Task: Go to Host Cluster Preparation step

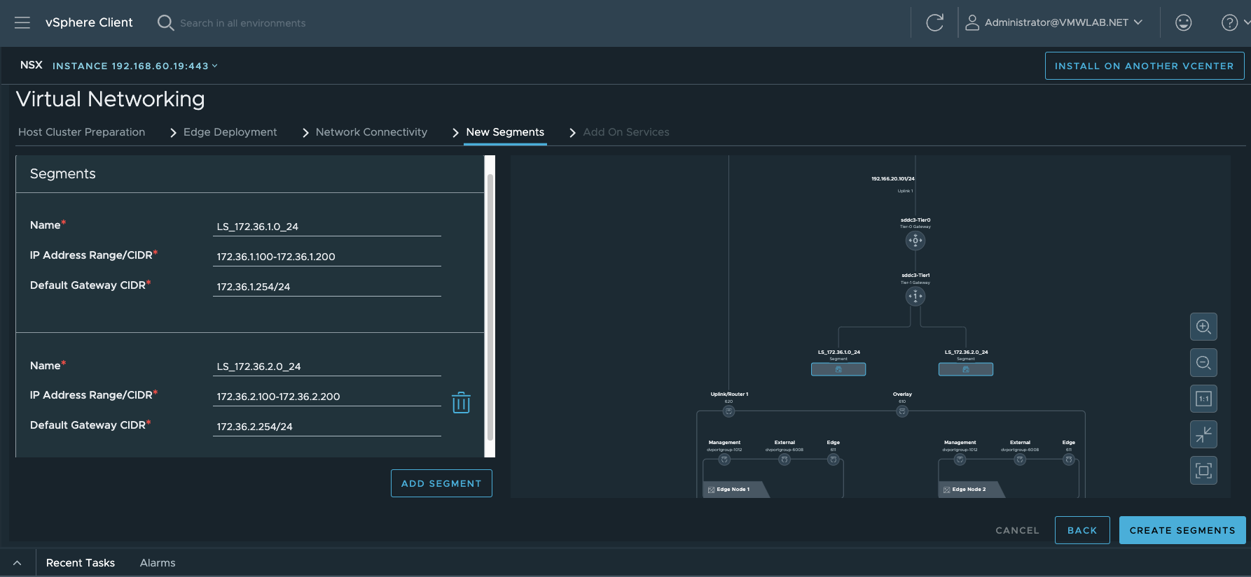Action: (x=81, y=132)
